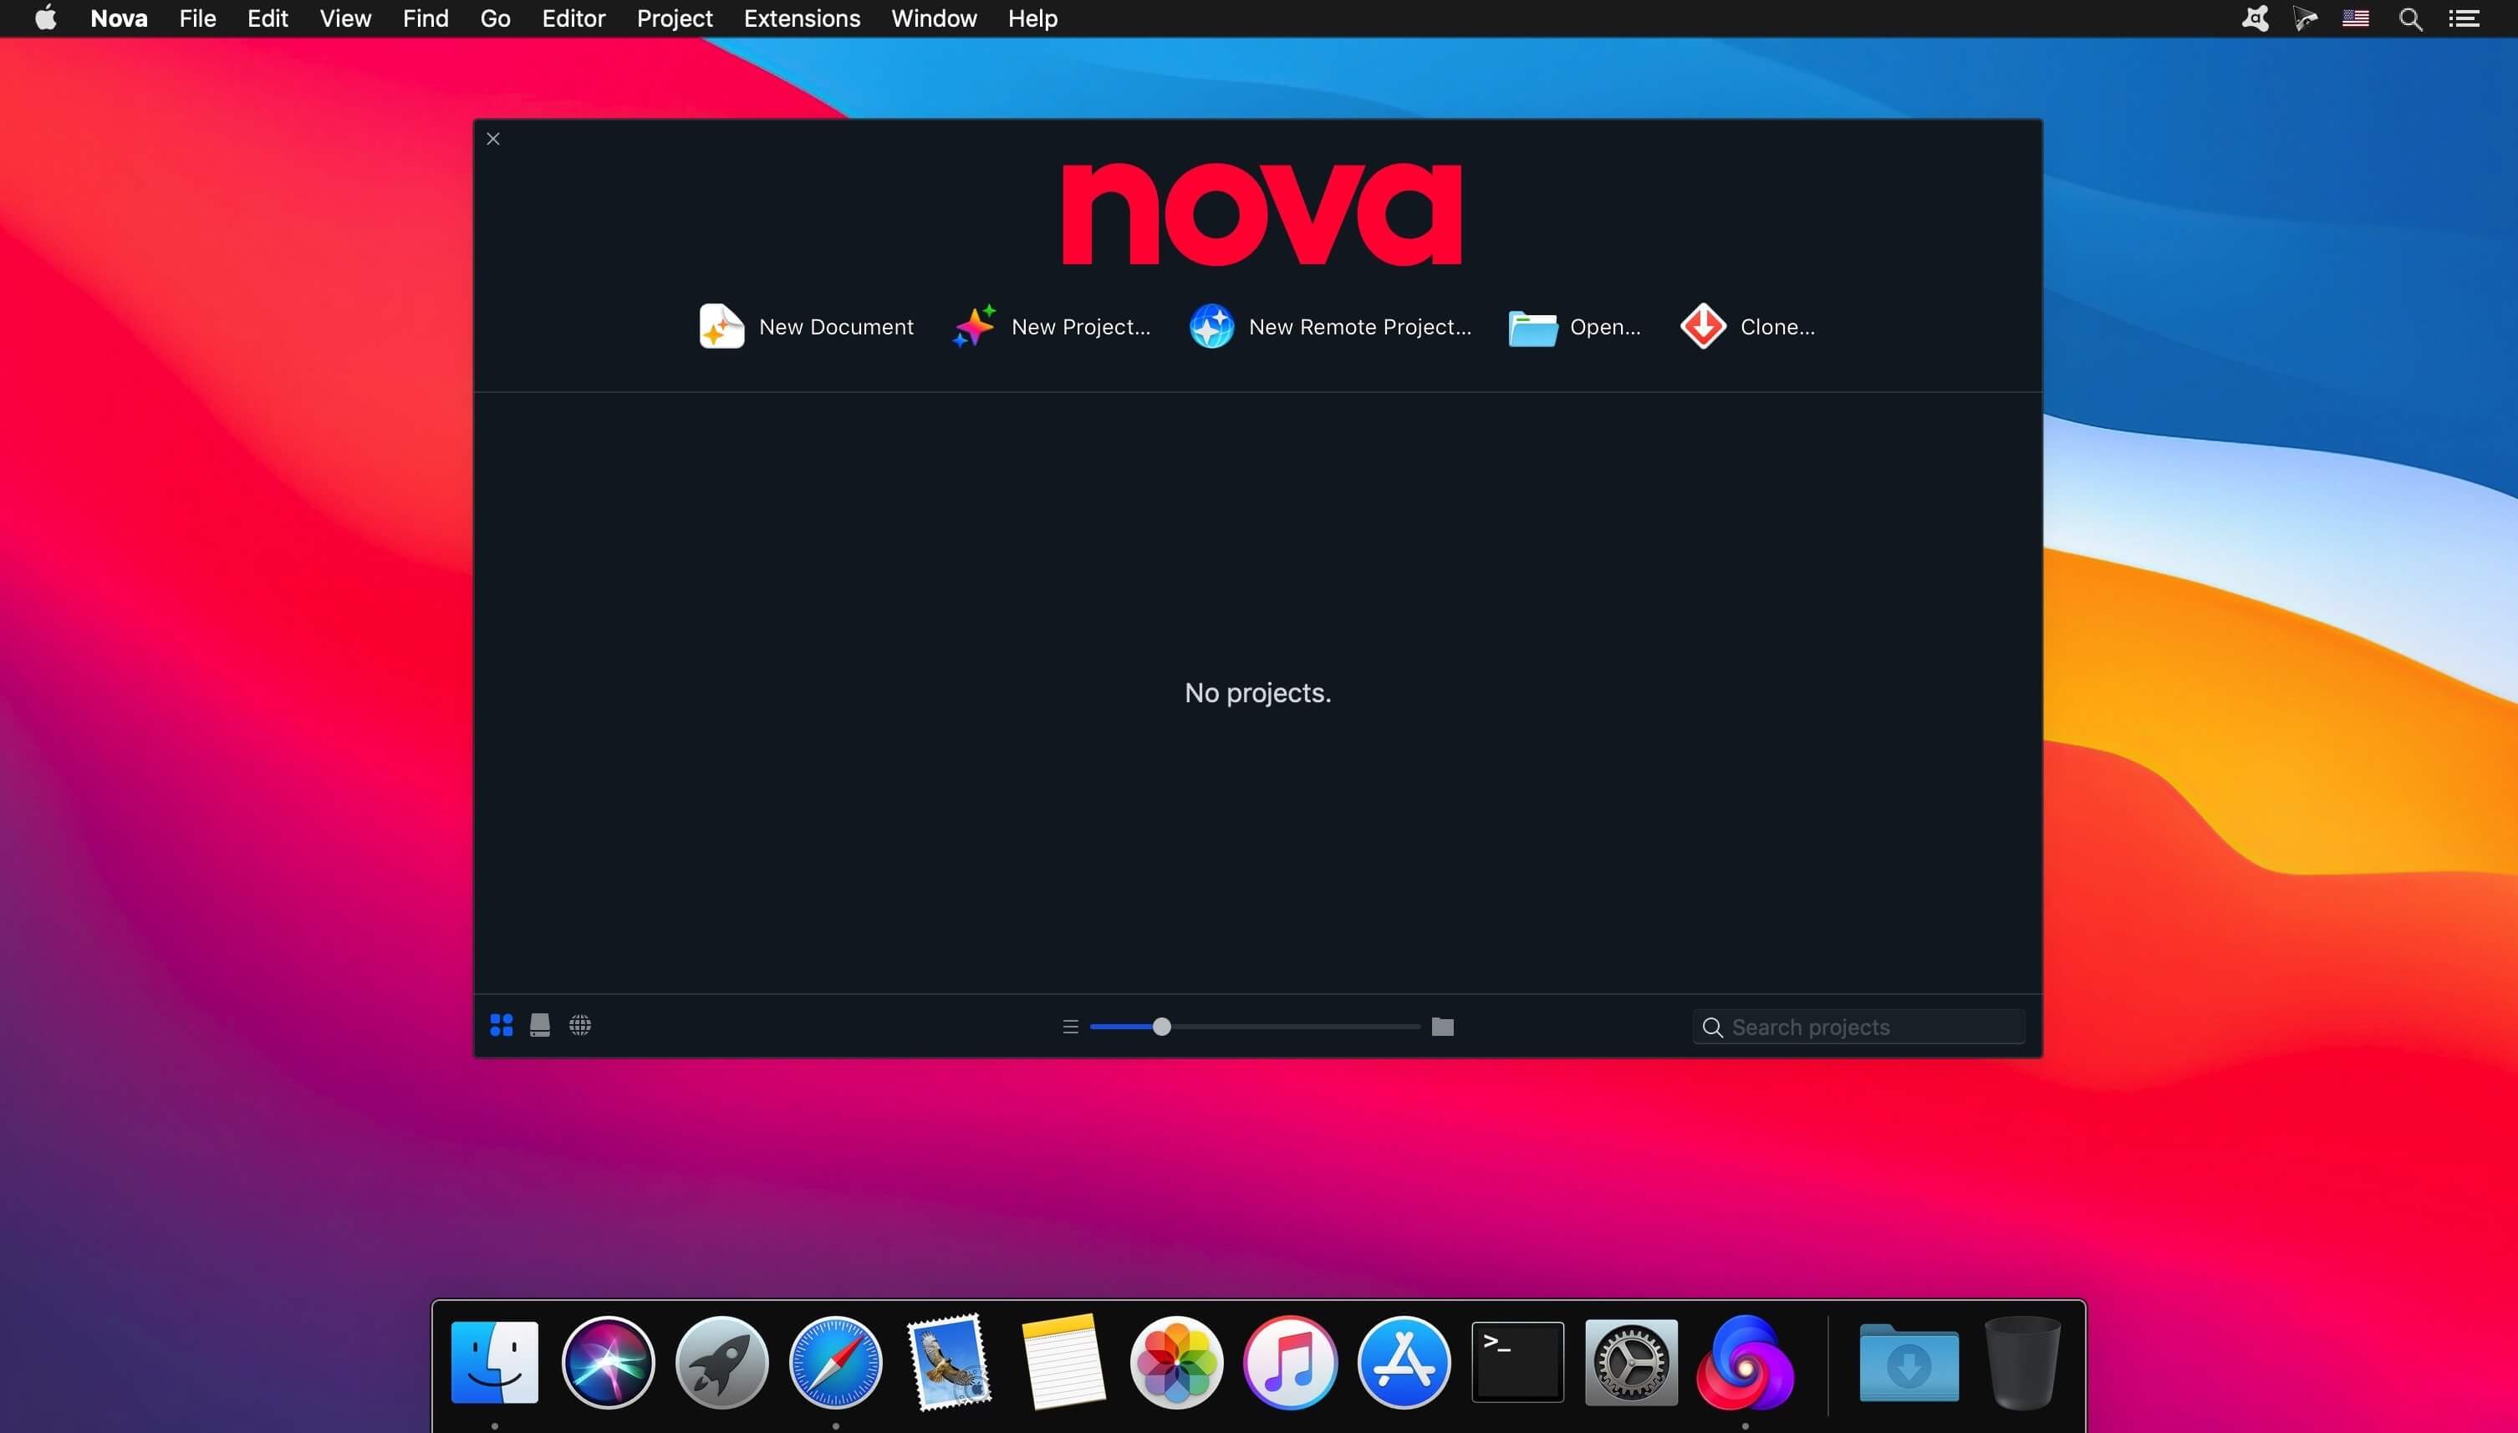
Task: Click the globe remote view icon
Action: [579, 1025]
